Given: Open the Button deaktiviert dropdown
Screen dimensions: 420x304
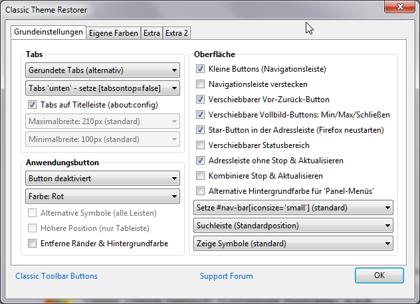Looking at the screenshot, I should click(103, 179).
